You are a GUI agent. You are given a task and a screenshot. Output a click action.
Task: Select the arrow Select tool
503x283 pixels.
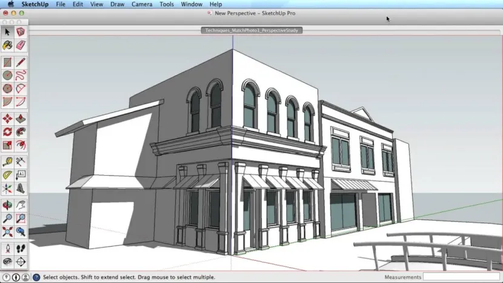(7, 32)
